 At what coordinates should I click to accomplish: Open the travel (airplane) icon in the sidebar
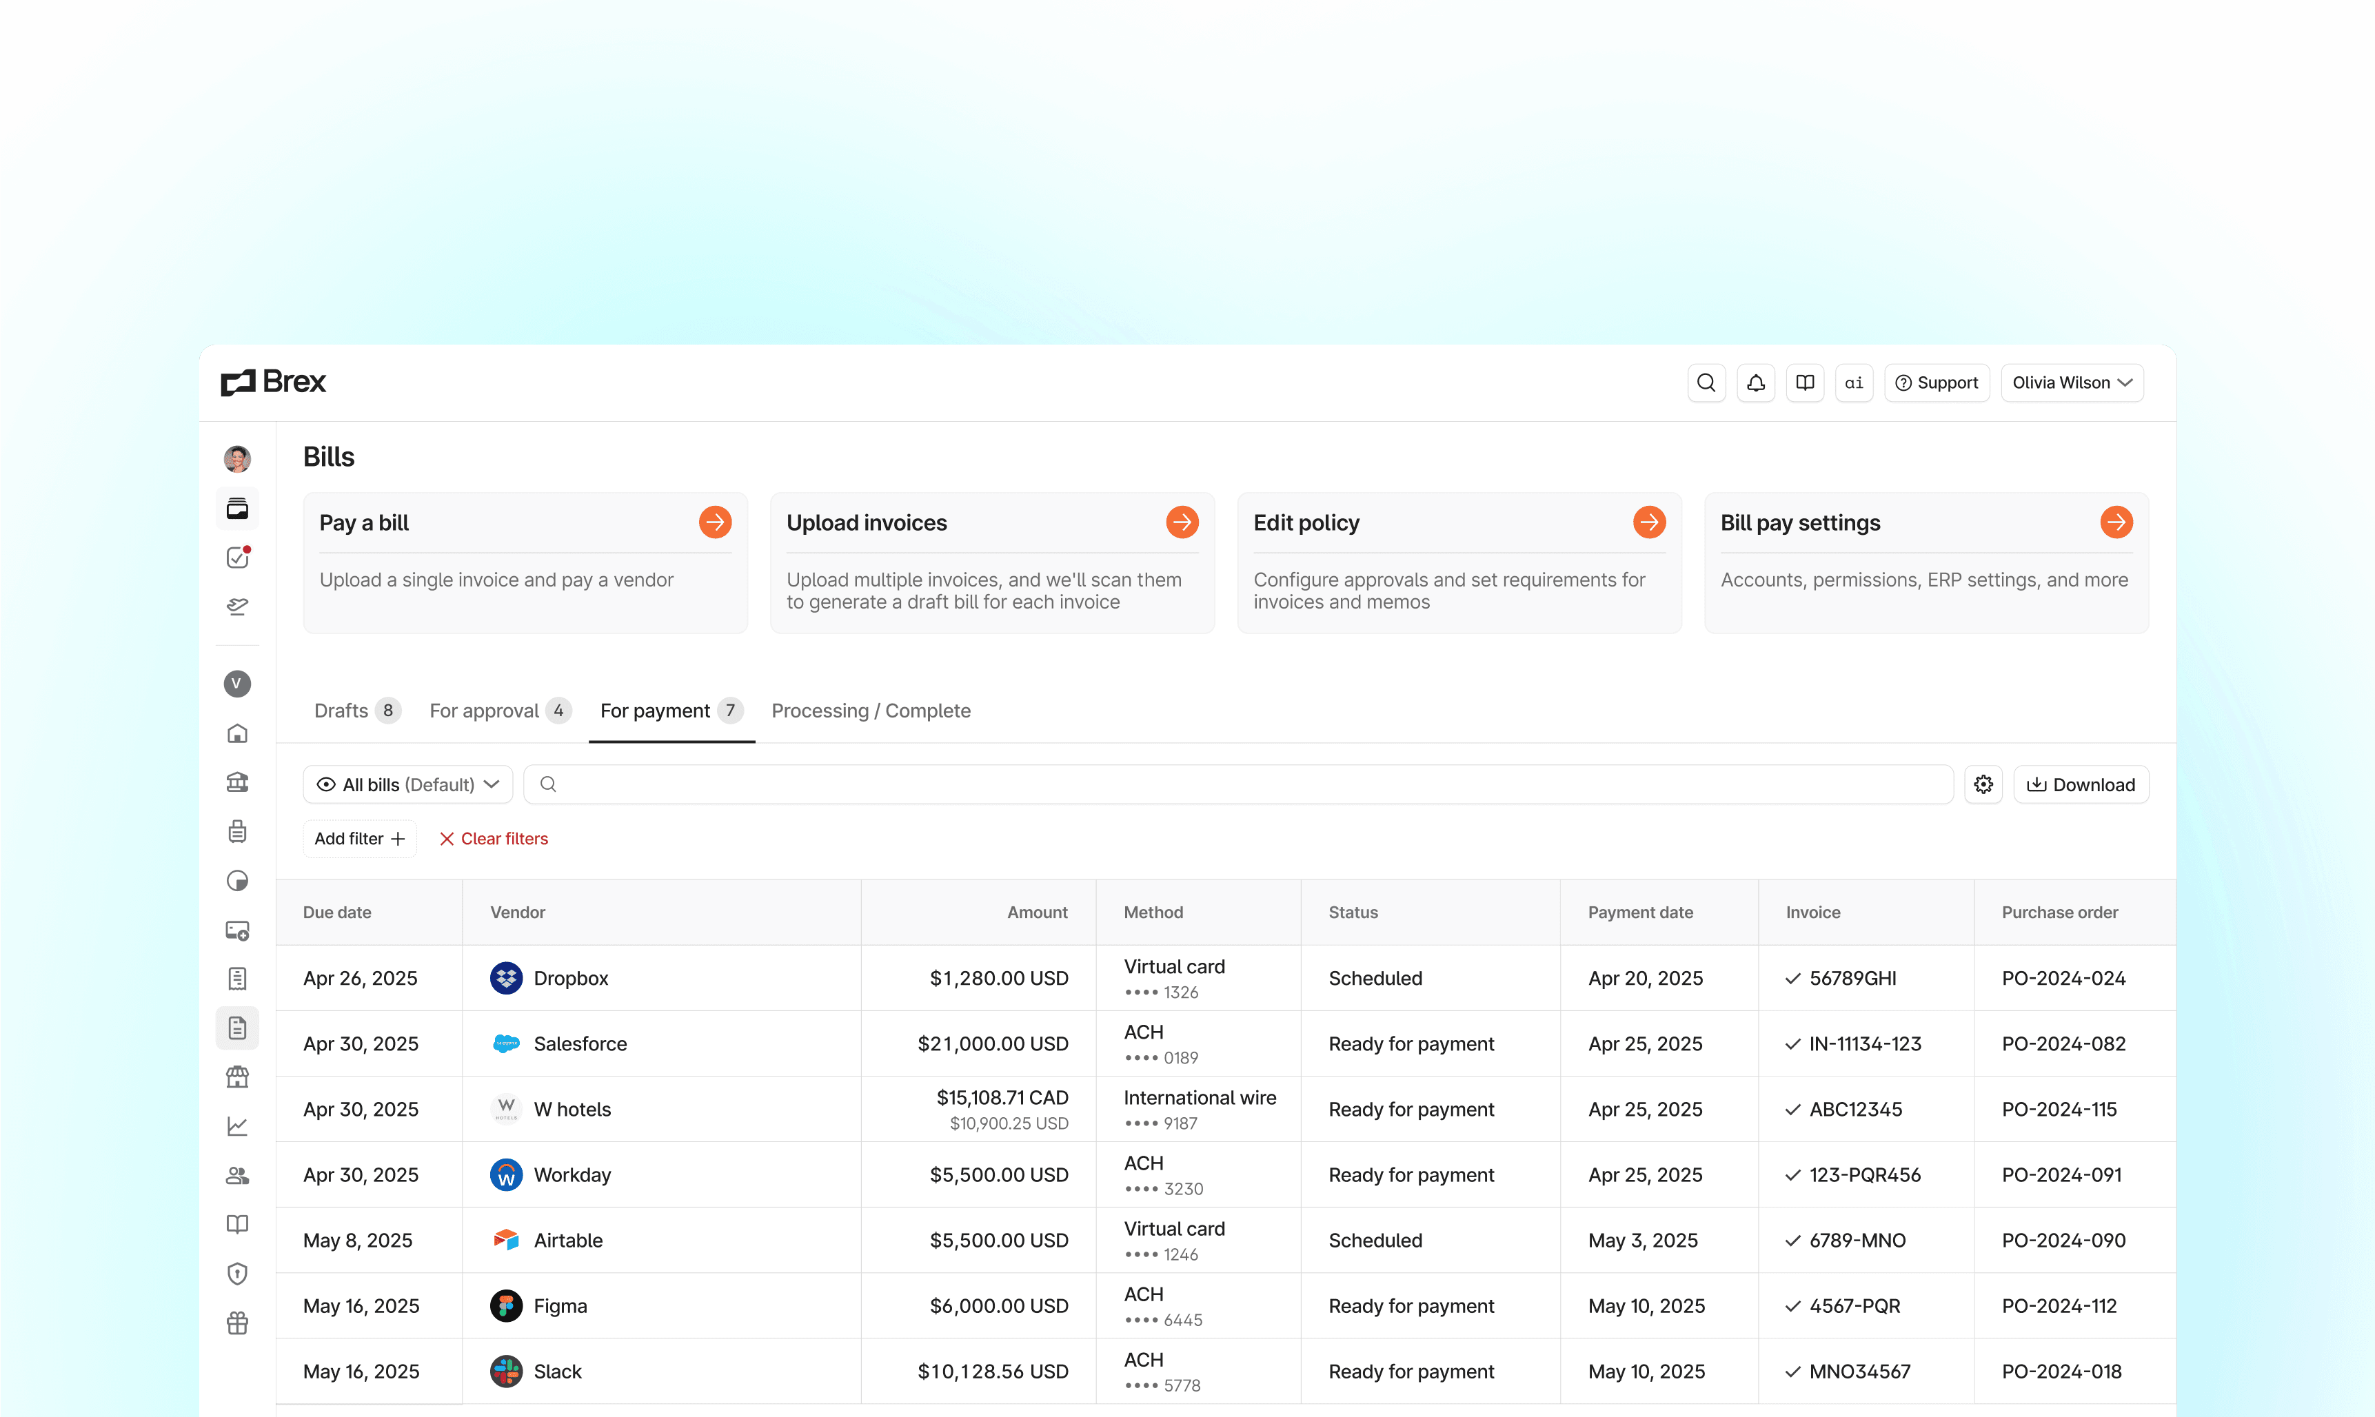click(237, 606)
